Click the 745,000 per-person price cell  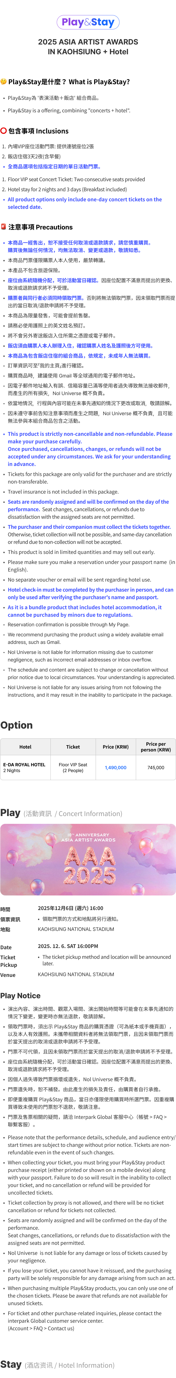pyautogui.click(x=156, y=767)
